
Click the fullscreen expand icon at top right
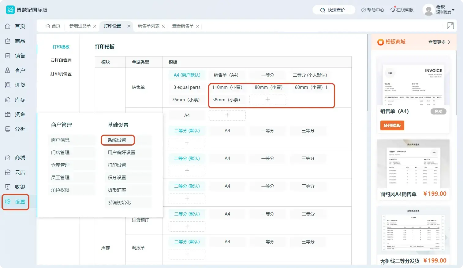pos(450,26)
